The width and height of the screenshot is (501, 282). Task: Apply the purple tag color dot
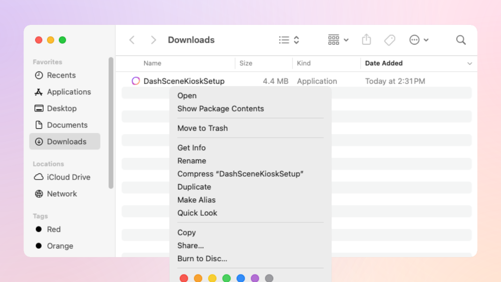coord(255,278)
